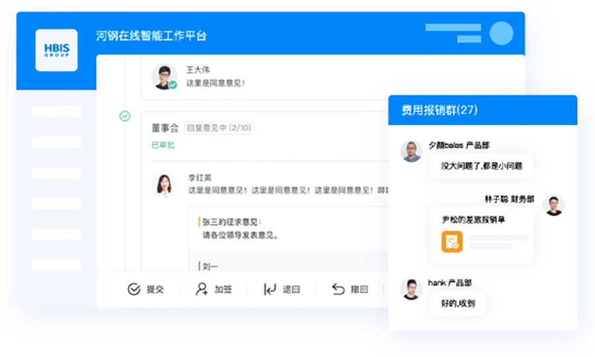Click the green approval check node on the timeline

125,116
